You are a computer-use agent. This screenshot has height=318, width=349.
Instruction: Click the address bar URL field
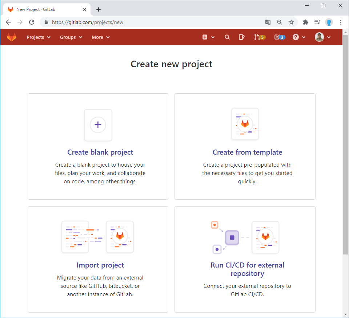click(x=153, y=22)
